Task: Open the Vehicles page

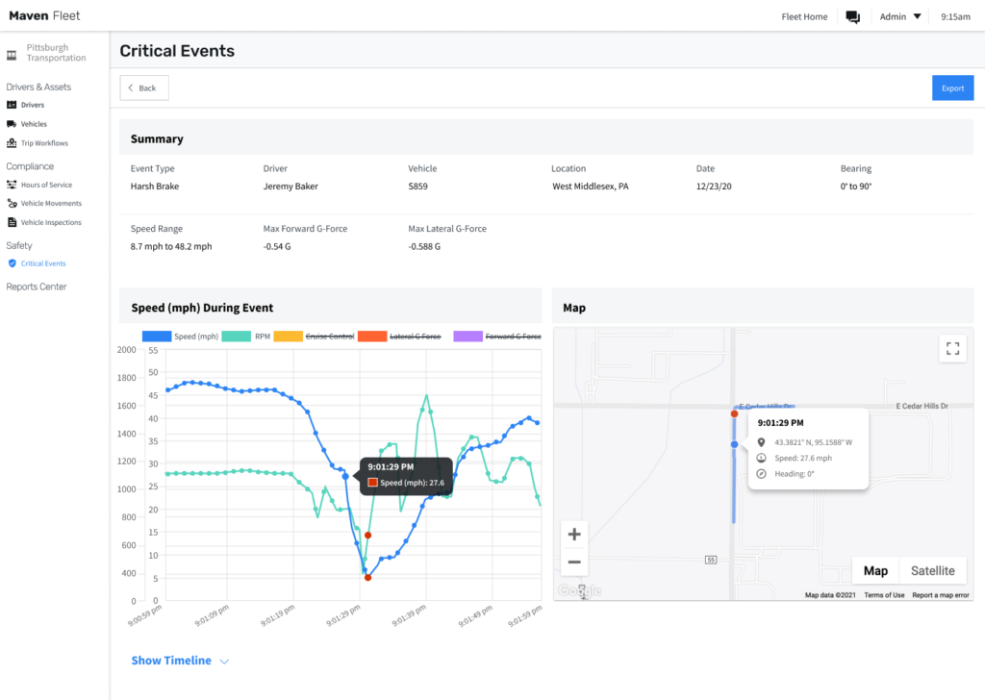Action: pos(34,124)
